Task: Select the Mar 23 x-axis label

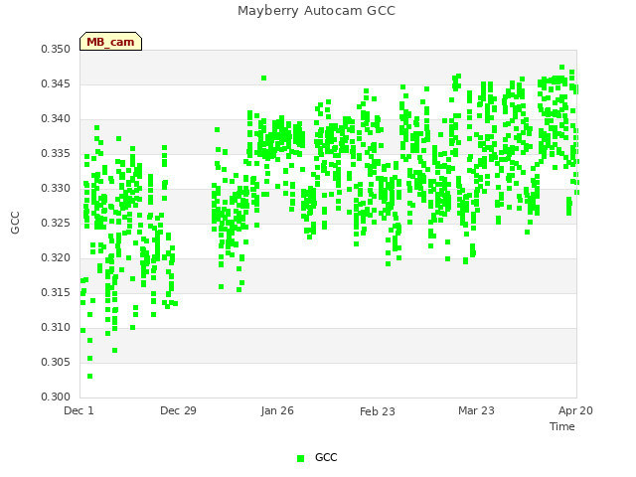Action: click(x=477, y=410)
